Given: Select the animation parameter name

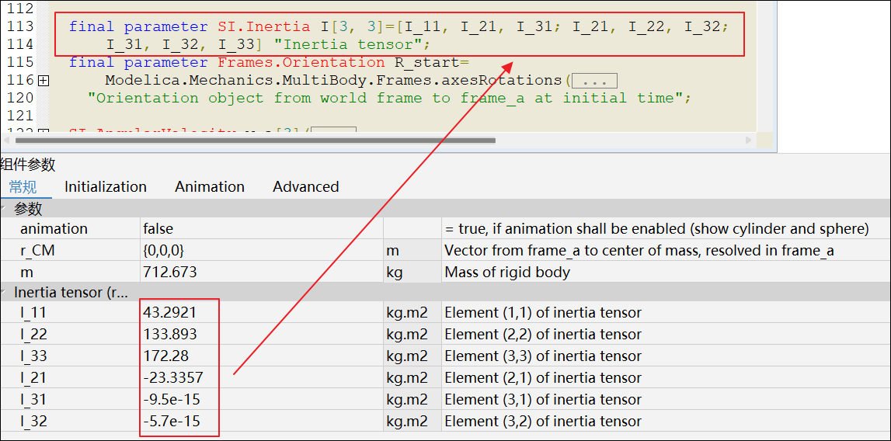Looking at the screenshot, I should (54, 228).
